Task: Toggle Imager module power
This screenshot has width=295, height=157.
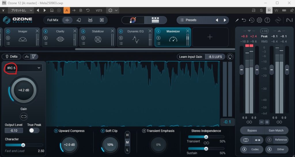Action: pyautogui.click(x=8, y=31)
